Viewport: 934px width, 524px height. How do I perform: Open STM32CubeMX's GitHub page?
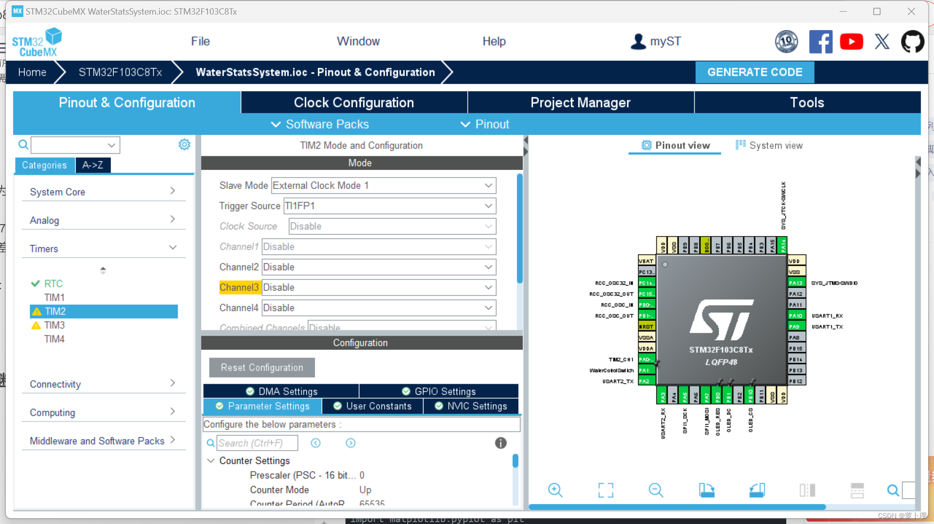(913, 41)
